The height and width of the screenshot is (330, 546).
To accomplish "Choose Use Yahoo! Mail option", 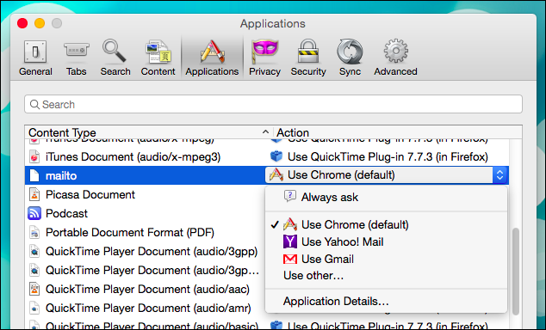I will point(386,241).
